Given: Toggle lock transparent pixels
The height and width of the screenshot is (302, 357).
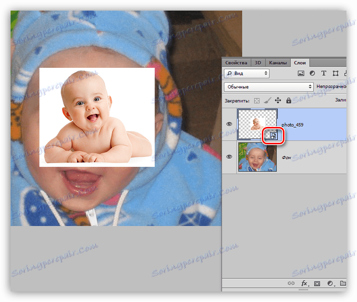Looking at the screenshot, I should coord(257,101).
